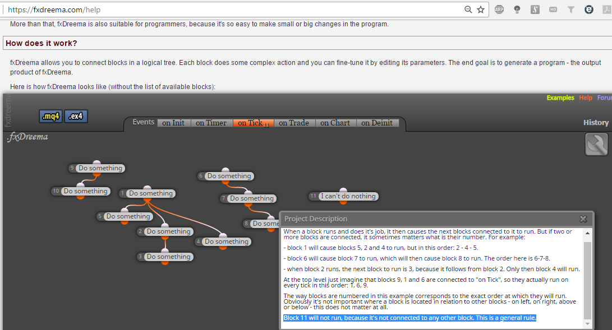This screenshot has width=612, height=330.
Task: Open the Adblock Plus extension icon
Action: (499, 10)
